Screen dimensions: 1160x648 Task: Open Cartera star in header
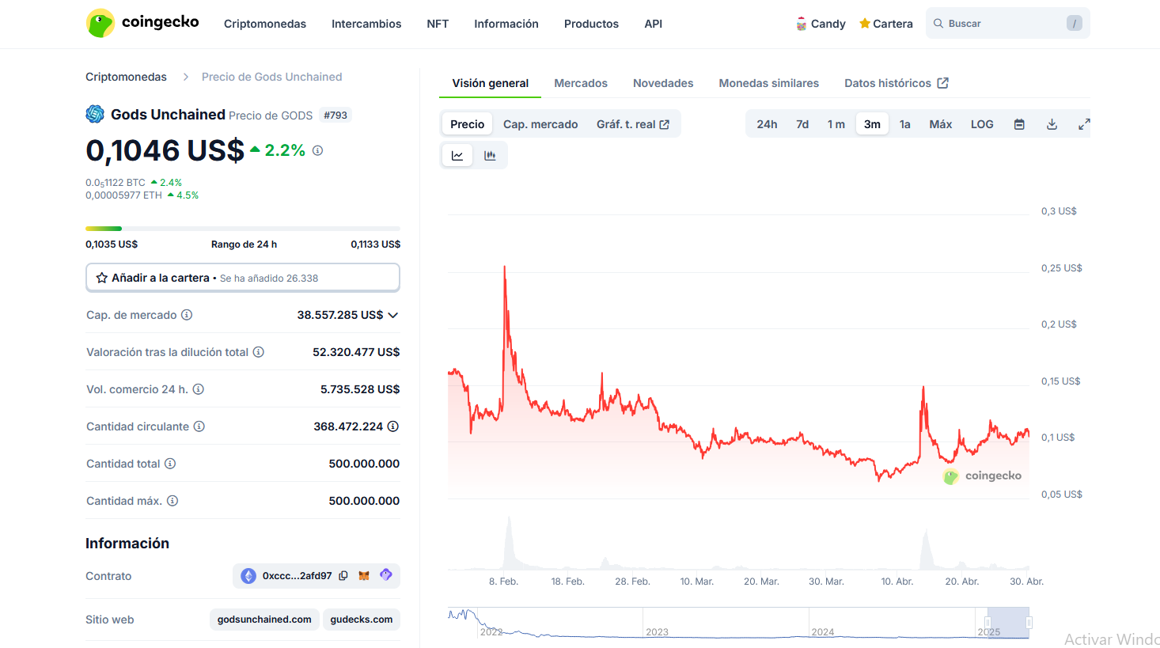point(865,24)
